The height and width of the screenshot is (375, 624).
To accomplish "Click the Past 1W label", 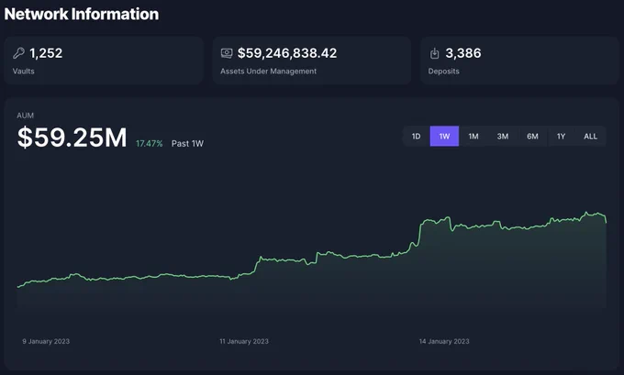I will [x=187, y=144].
